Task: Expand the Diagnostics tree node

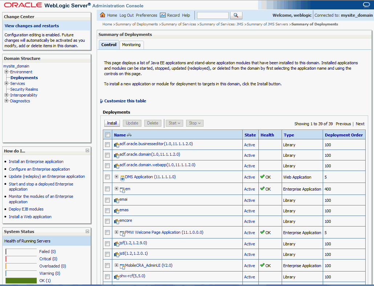Action: 7,101
